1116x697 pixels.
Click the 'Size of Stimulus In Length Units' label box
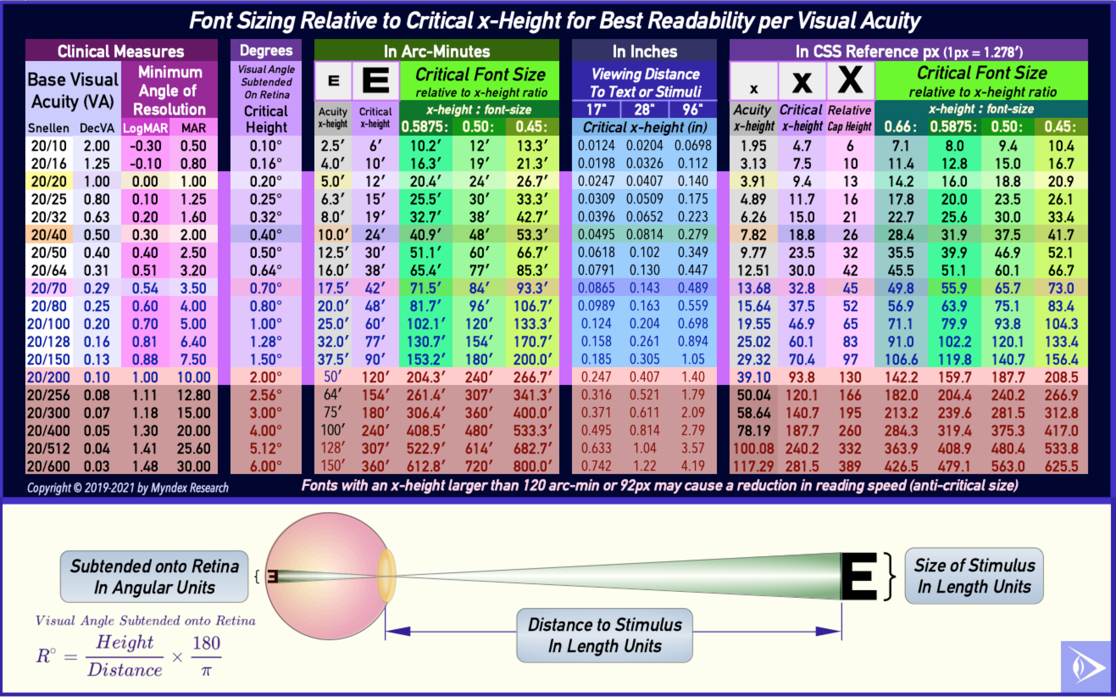974,576
